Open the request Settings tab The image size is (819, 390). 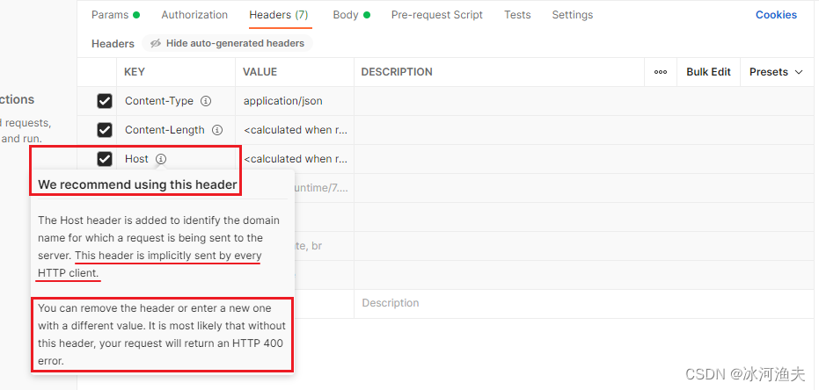coord(573,15)
